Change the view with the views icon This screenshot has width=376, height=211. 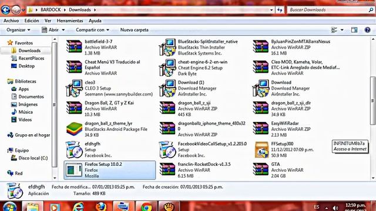pyautogui.click(x=334, y=30)
